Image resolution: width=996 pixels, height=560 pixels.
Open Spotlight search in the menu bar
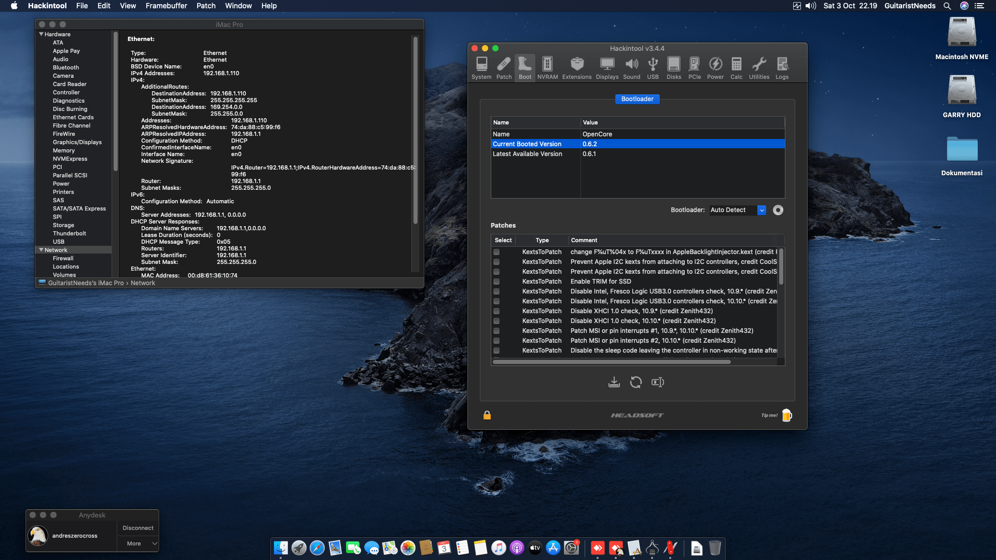click(947, 6)
